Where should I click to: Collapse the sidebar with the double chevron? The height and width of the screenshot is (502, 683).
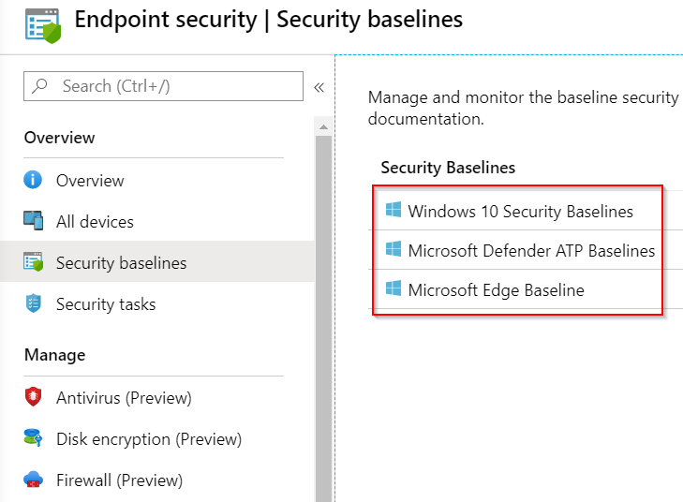coord(319,87)
